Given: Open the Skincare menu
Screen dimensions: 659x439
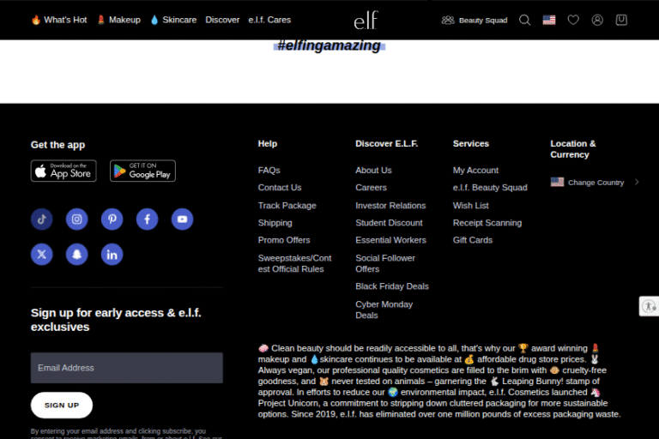Looking at the screenshot, I should 173,20.
